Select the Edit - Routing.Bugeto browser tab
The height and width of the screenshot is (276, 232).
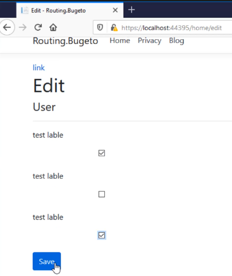[x=70, y=10]
